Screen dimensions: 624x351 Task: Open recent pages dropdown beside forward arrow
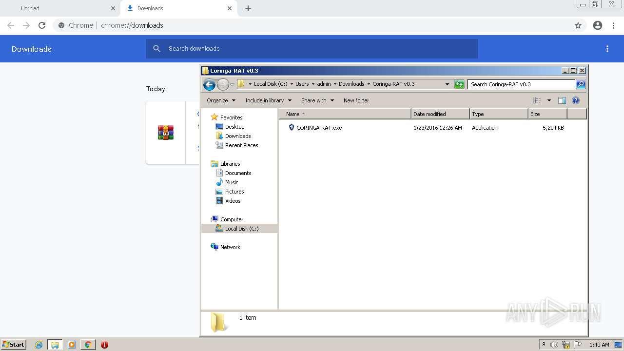tap(233, 84)
